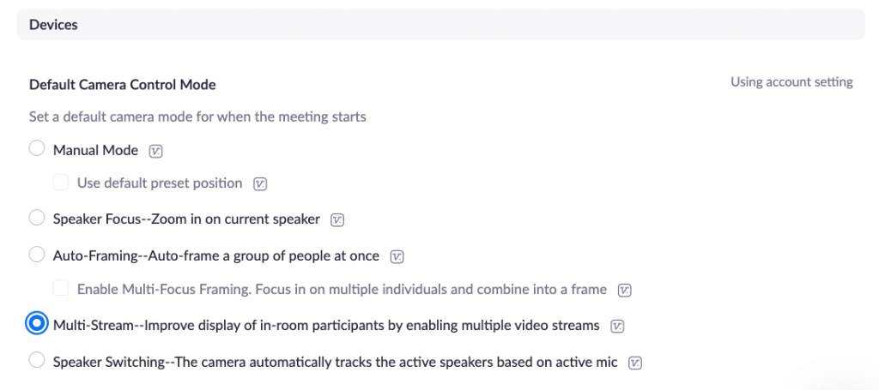Enable the Multi-Focus Framing checkbox

click(x=61, y=288)
